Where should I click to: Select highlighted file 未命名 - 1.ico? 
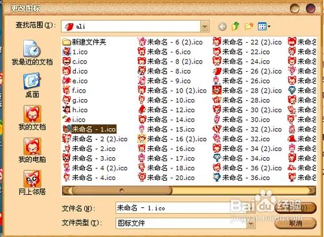[x=89, y=129]
